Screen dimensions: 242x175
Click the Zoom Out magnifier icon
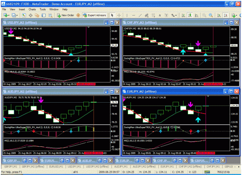tap(211, 15)
